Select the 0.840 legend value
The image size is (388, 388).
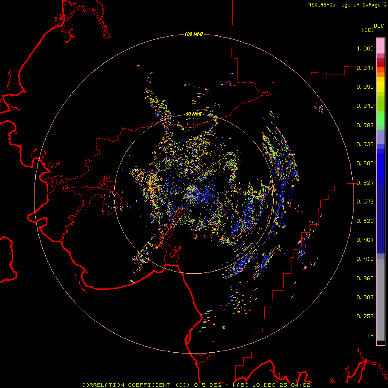point(365,106)
